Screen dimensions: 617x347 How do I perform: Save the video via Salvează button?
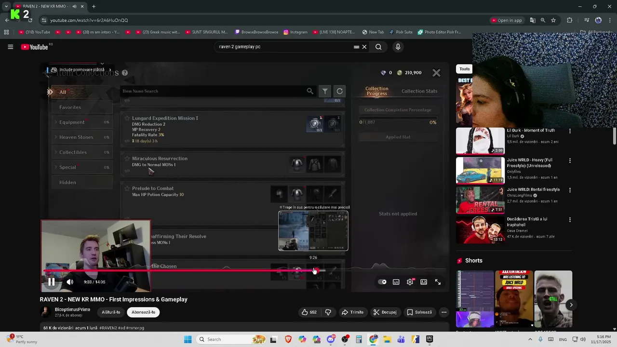(x=419, y=312)
